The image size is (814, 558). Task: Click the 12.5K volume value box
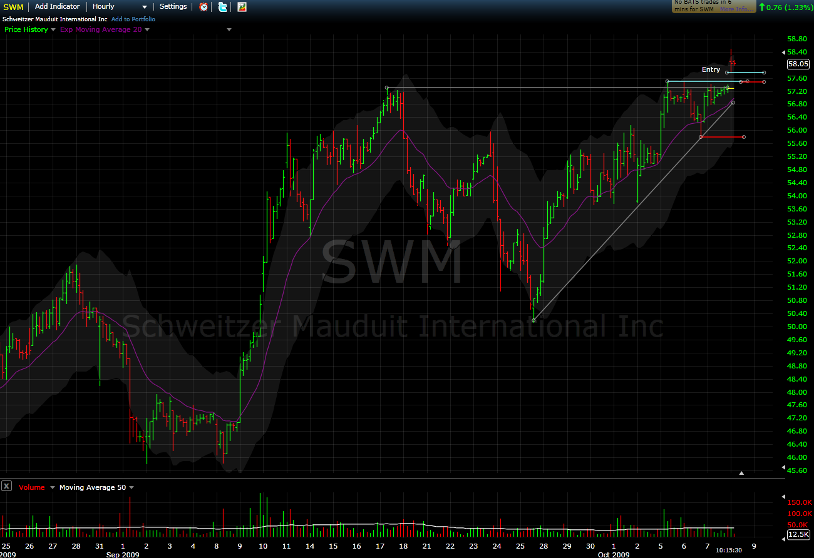(x=798, y=535)
